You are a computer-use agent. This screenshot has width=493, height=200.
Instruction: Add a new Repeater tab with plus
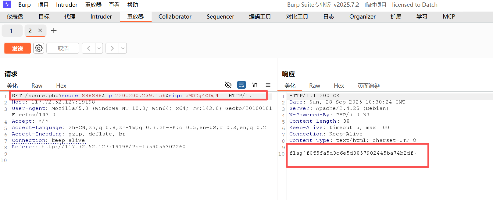[x=54, y=30]
